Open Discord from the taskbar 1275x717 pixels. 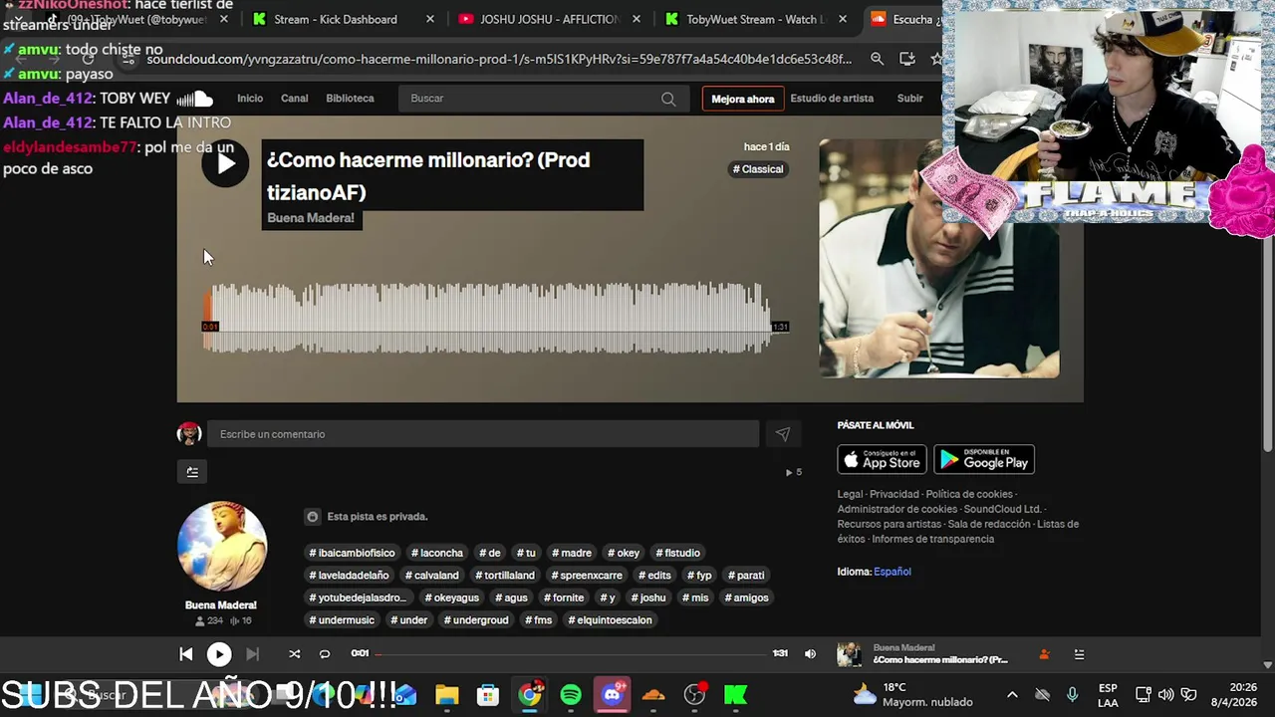(x=613, y=695)
